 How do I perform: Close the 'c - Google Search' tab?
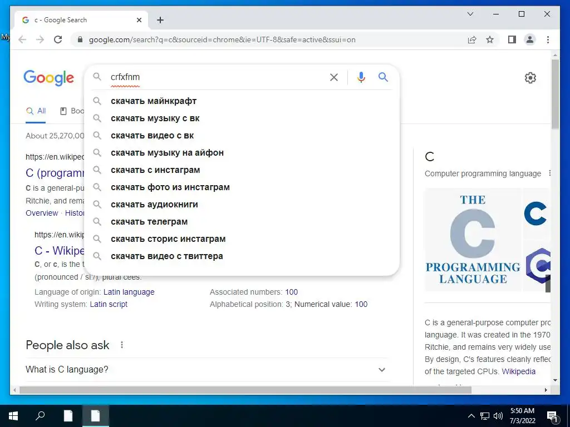point(139,20)
